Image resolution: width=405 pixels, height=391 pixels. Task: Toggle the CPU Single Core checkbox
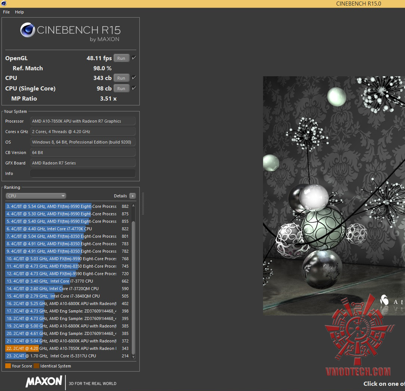pos(134,88)
